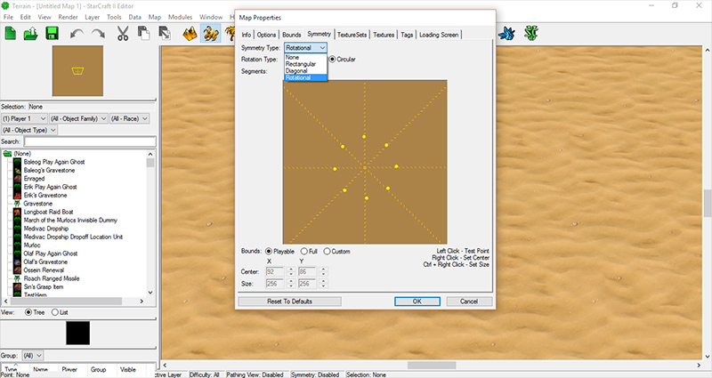Undo the last action with the left-curved arrow icon
The height and width of the screenshot is (378, 712).
77,34
